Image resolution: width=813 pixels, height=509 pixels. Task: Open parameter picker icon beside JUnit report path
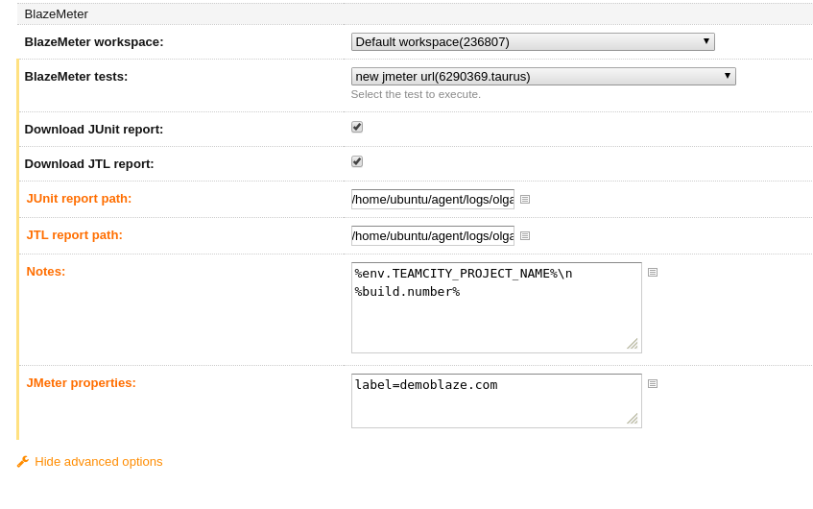click(x=525, y=200)
